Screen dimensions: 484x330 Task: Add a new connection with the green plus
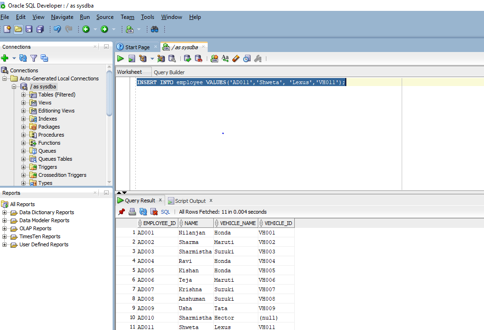click(5, 58)
